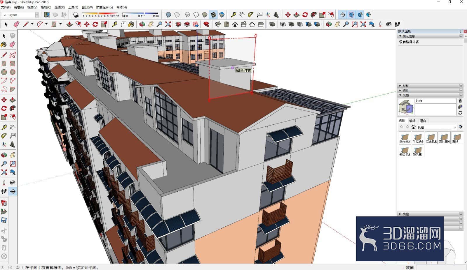Toggle Display Section Fill
This screenshot has height=270, width=467.
[368, 15]
